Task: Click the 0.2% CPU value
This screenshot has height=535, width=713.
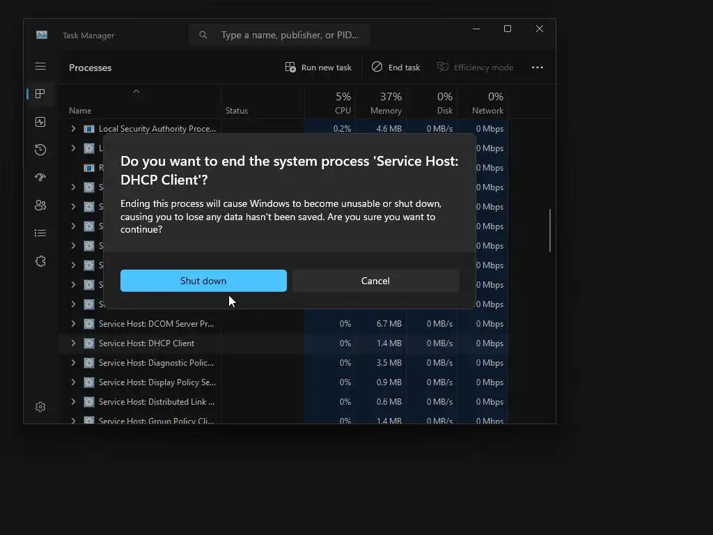Action: pos(342,129)
